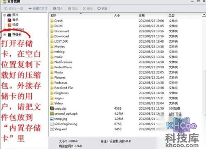Click the 返回上一级 toolbar button
206x149 pixels.
[13, 9]
